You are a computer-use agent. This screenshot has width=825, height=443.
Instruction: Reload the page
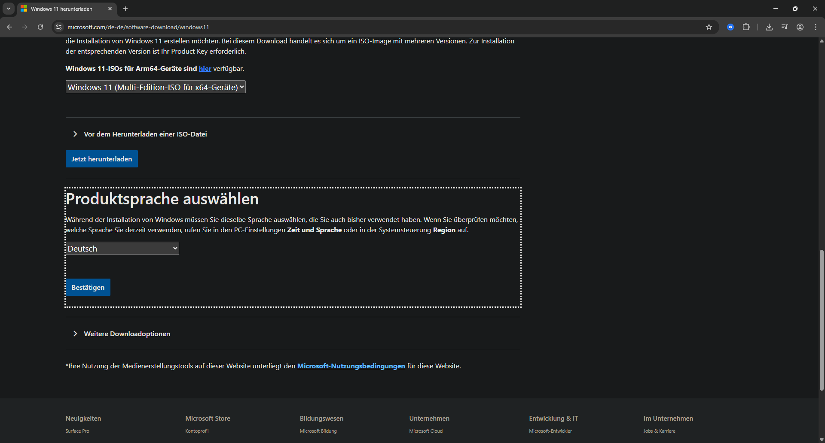tap(40, 27)
